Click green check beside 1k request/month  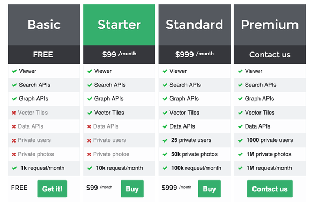14,168
